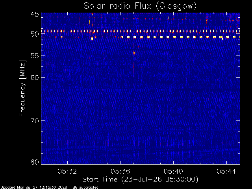Click the 50 MHz frequency label

(35, 34)
